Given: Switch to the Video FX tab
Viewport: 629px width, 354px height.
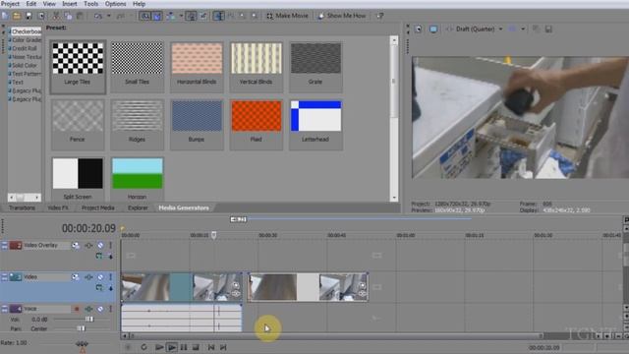Looking at the screenshot, I should pos(58,207).
